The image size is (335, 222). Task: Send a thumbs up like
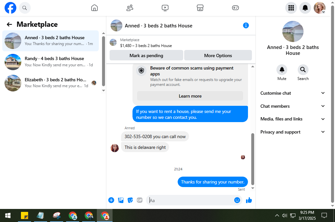pyautogui.click(x=249, y=200)
